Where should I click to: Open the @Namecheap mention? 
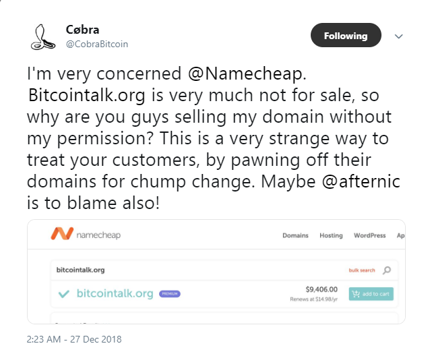[x=247, y=73]
